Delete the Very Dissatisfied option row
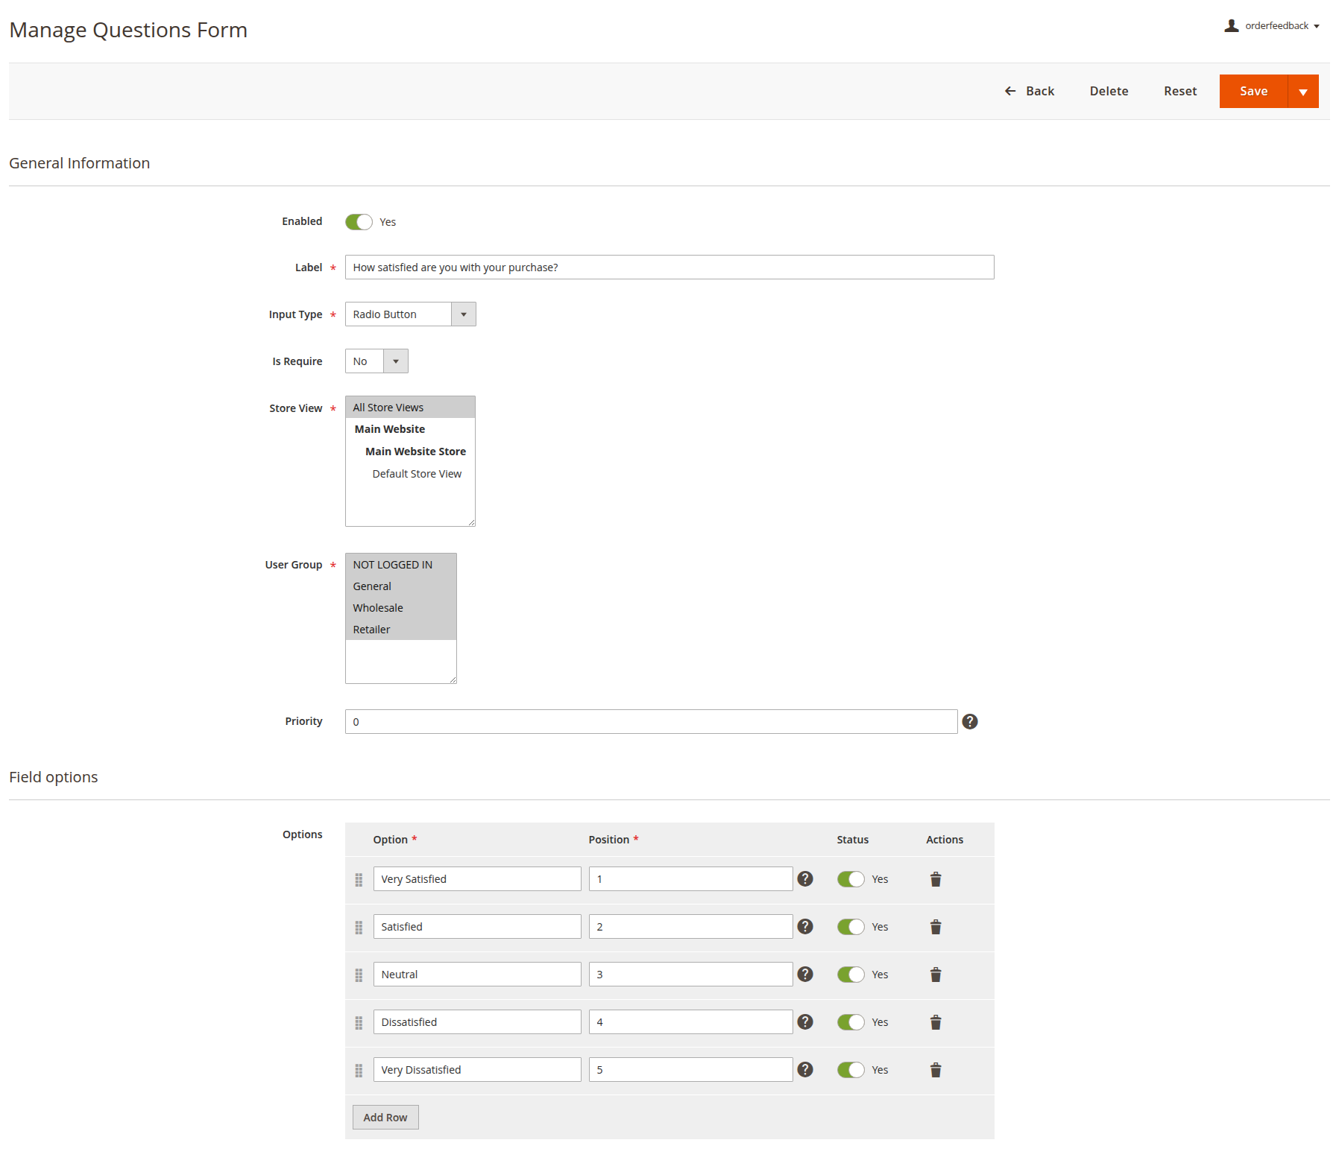The height and width of the screenshot is (1169, 1339). 936,1070
